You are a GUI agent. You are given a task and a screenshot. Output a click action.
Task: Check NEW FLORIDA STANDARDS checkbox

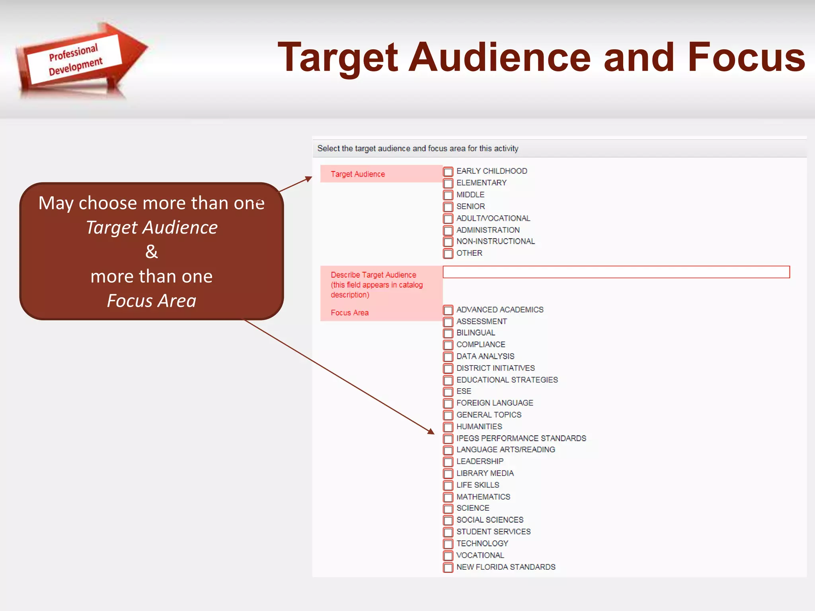point(448,568)
